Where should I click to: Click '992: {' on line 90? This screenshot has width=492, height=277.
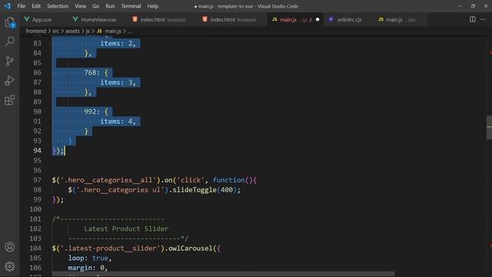coord(95,112)
